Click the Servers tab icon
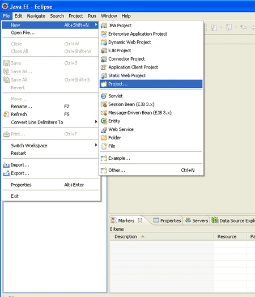Viewport: 255px width, 297px height. (x=188, y=220)
